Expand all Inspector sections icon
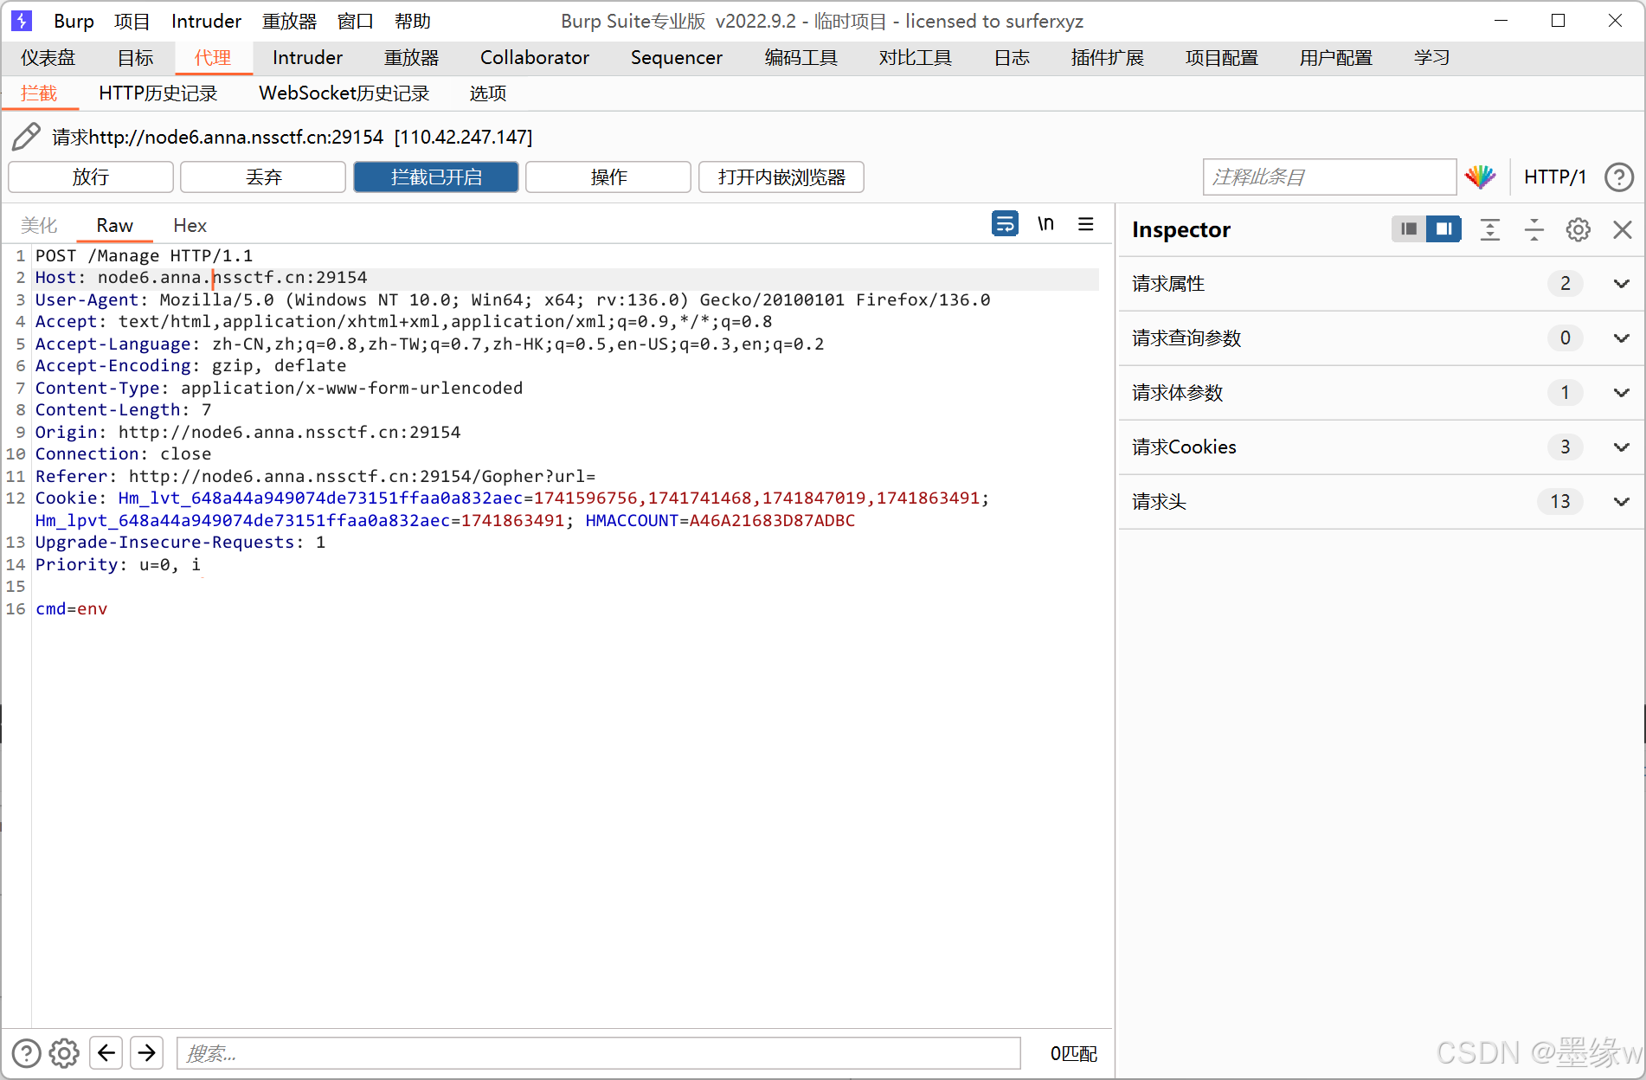The image size is (1646, 1080). [x=1489, y=229]
